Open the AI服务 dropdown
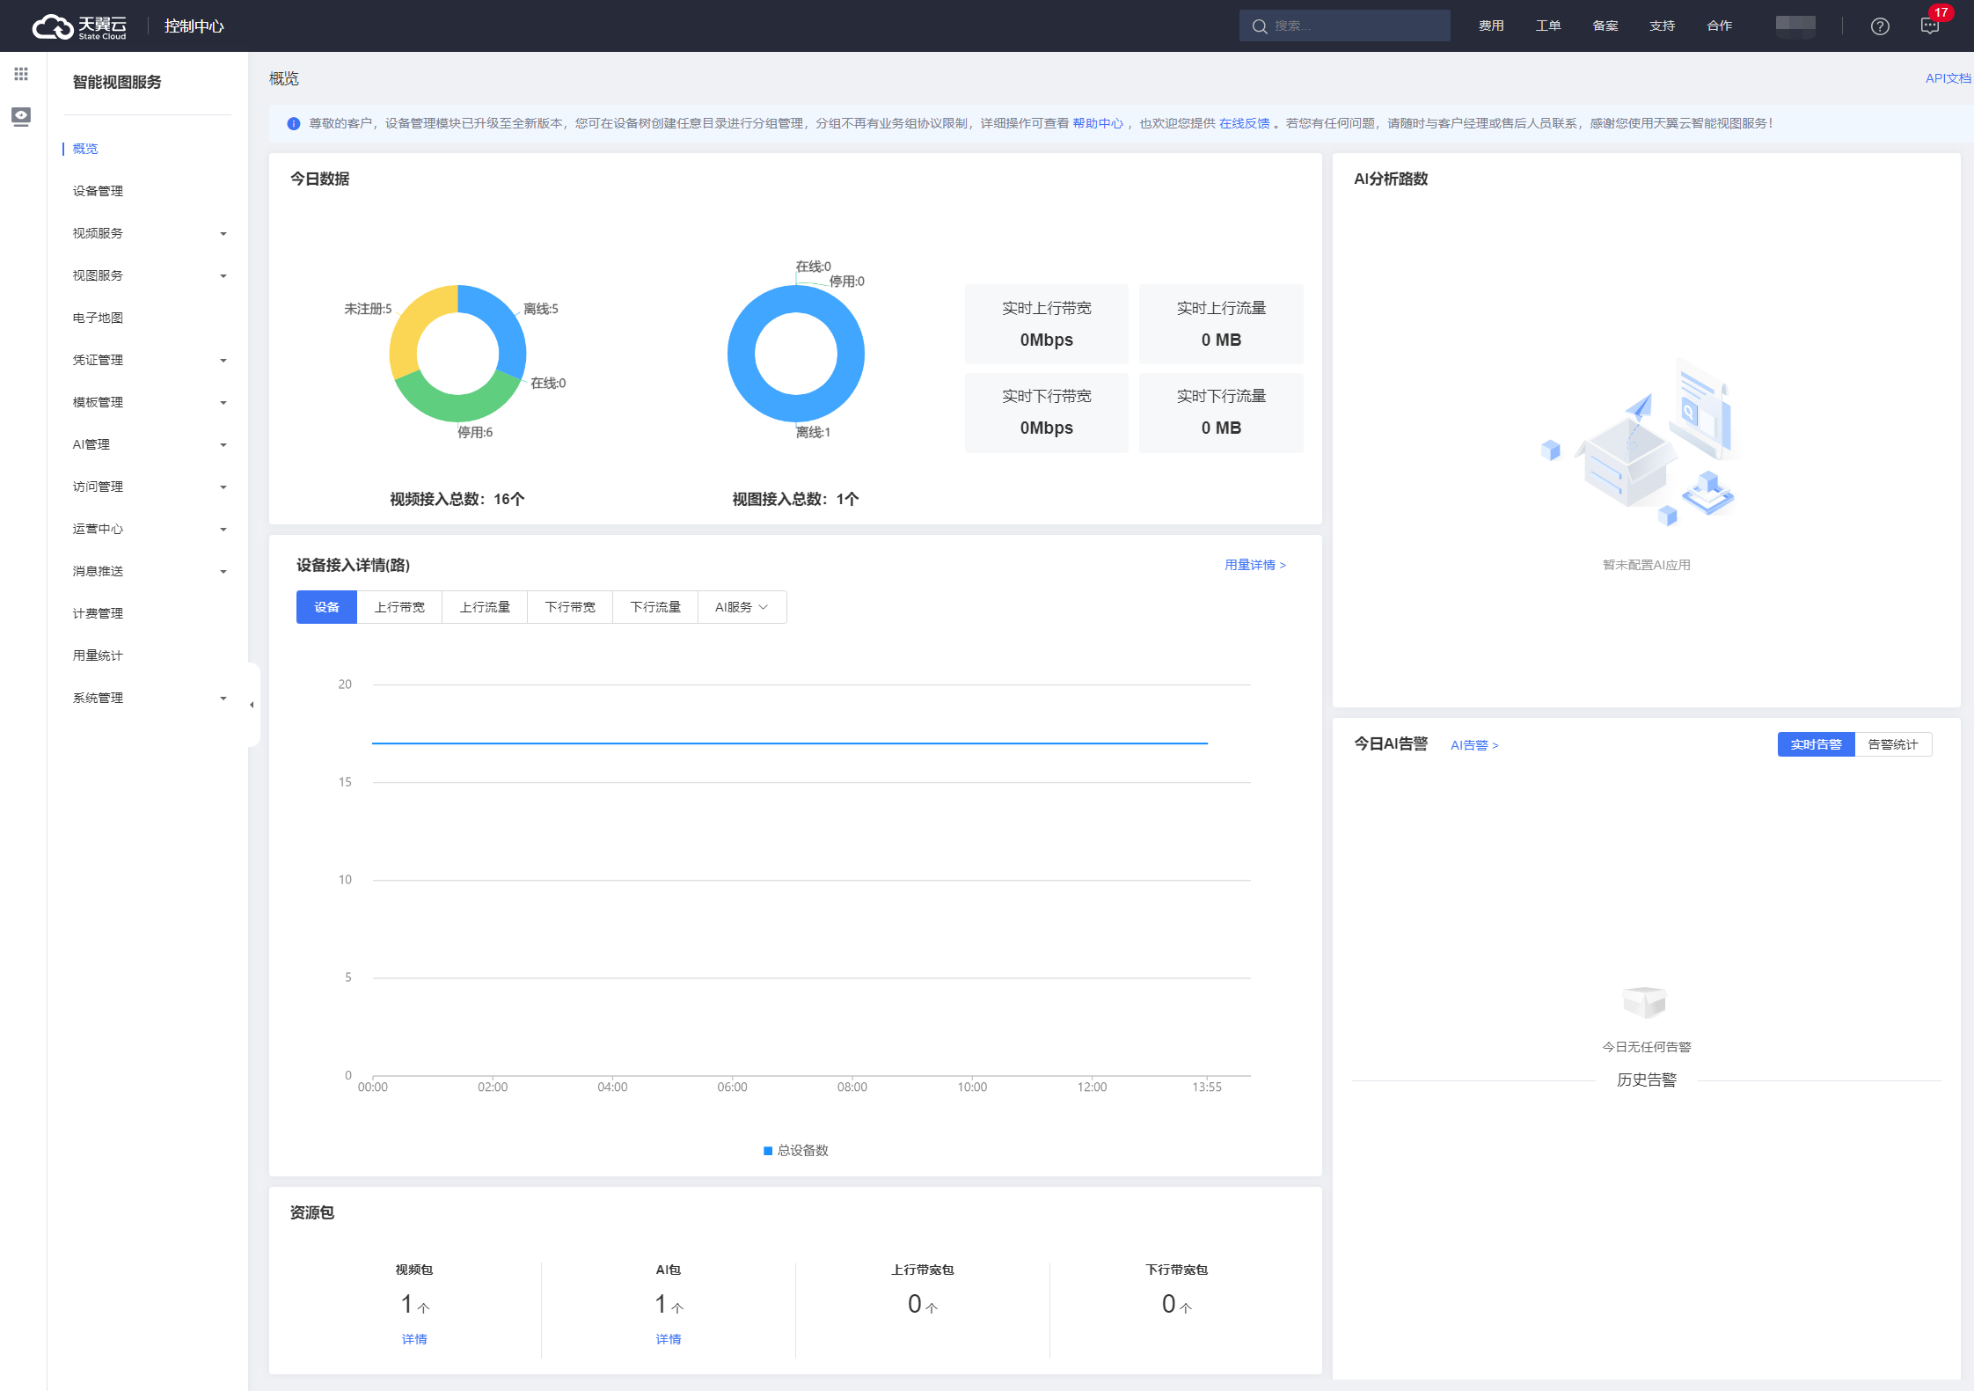 point(742,607)
